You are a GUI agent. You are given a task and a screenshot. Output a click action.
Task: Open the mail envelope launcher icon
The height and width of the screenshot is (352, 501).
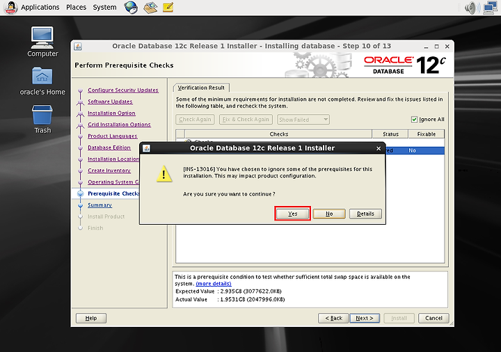click(150, 8)
